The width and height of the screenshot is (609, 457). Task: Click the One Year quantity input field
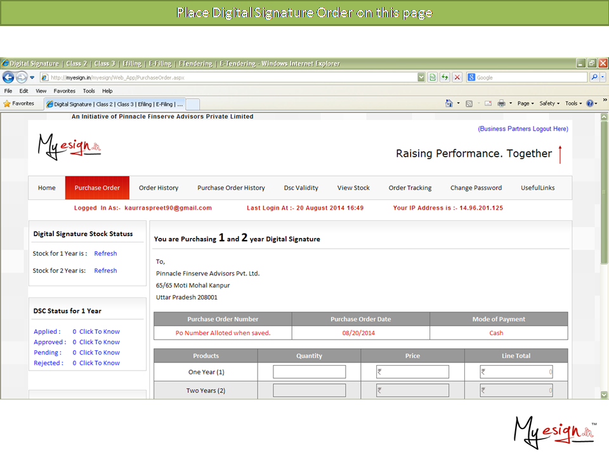point(310,372)
